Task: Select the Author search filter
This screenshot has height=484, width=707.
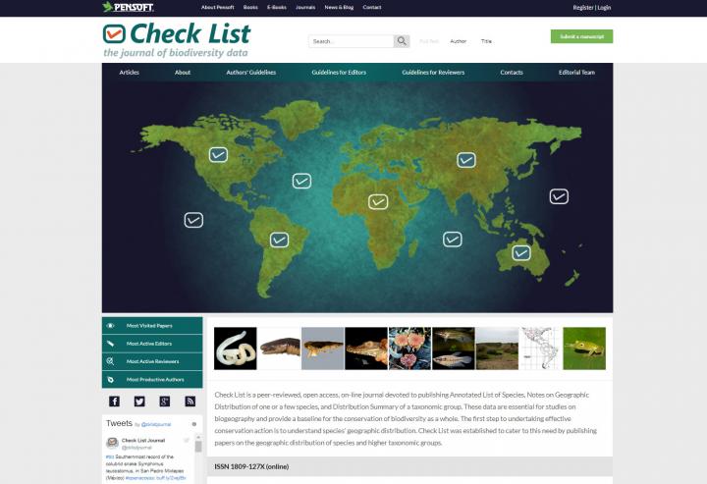Action: [x=458, y=41]
